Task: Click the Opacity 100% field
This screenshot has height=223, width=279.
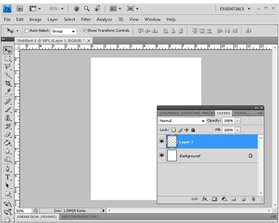Action: (x=229, y=121)
